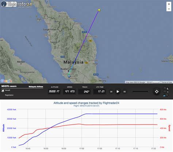Click the Malaysia Airlines airline name

click(x=36, y=87)
